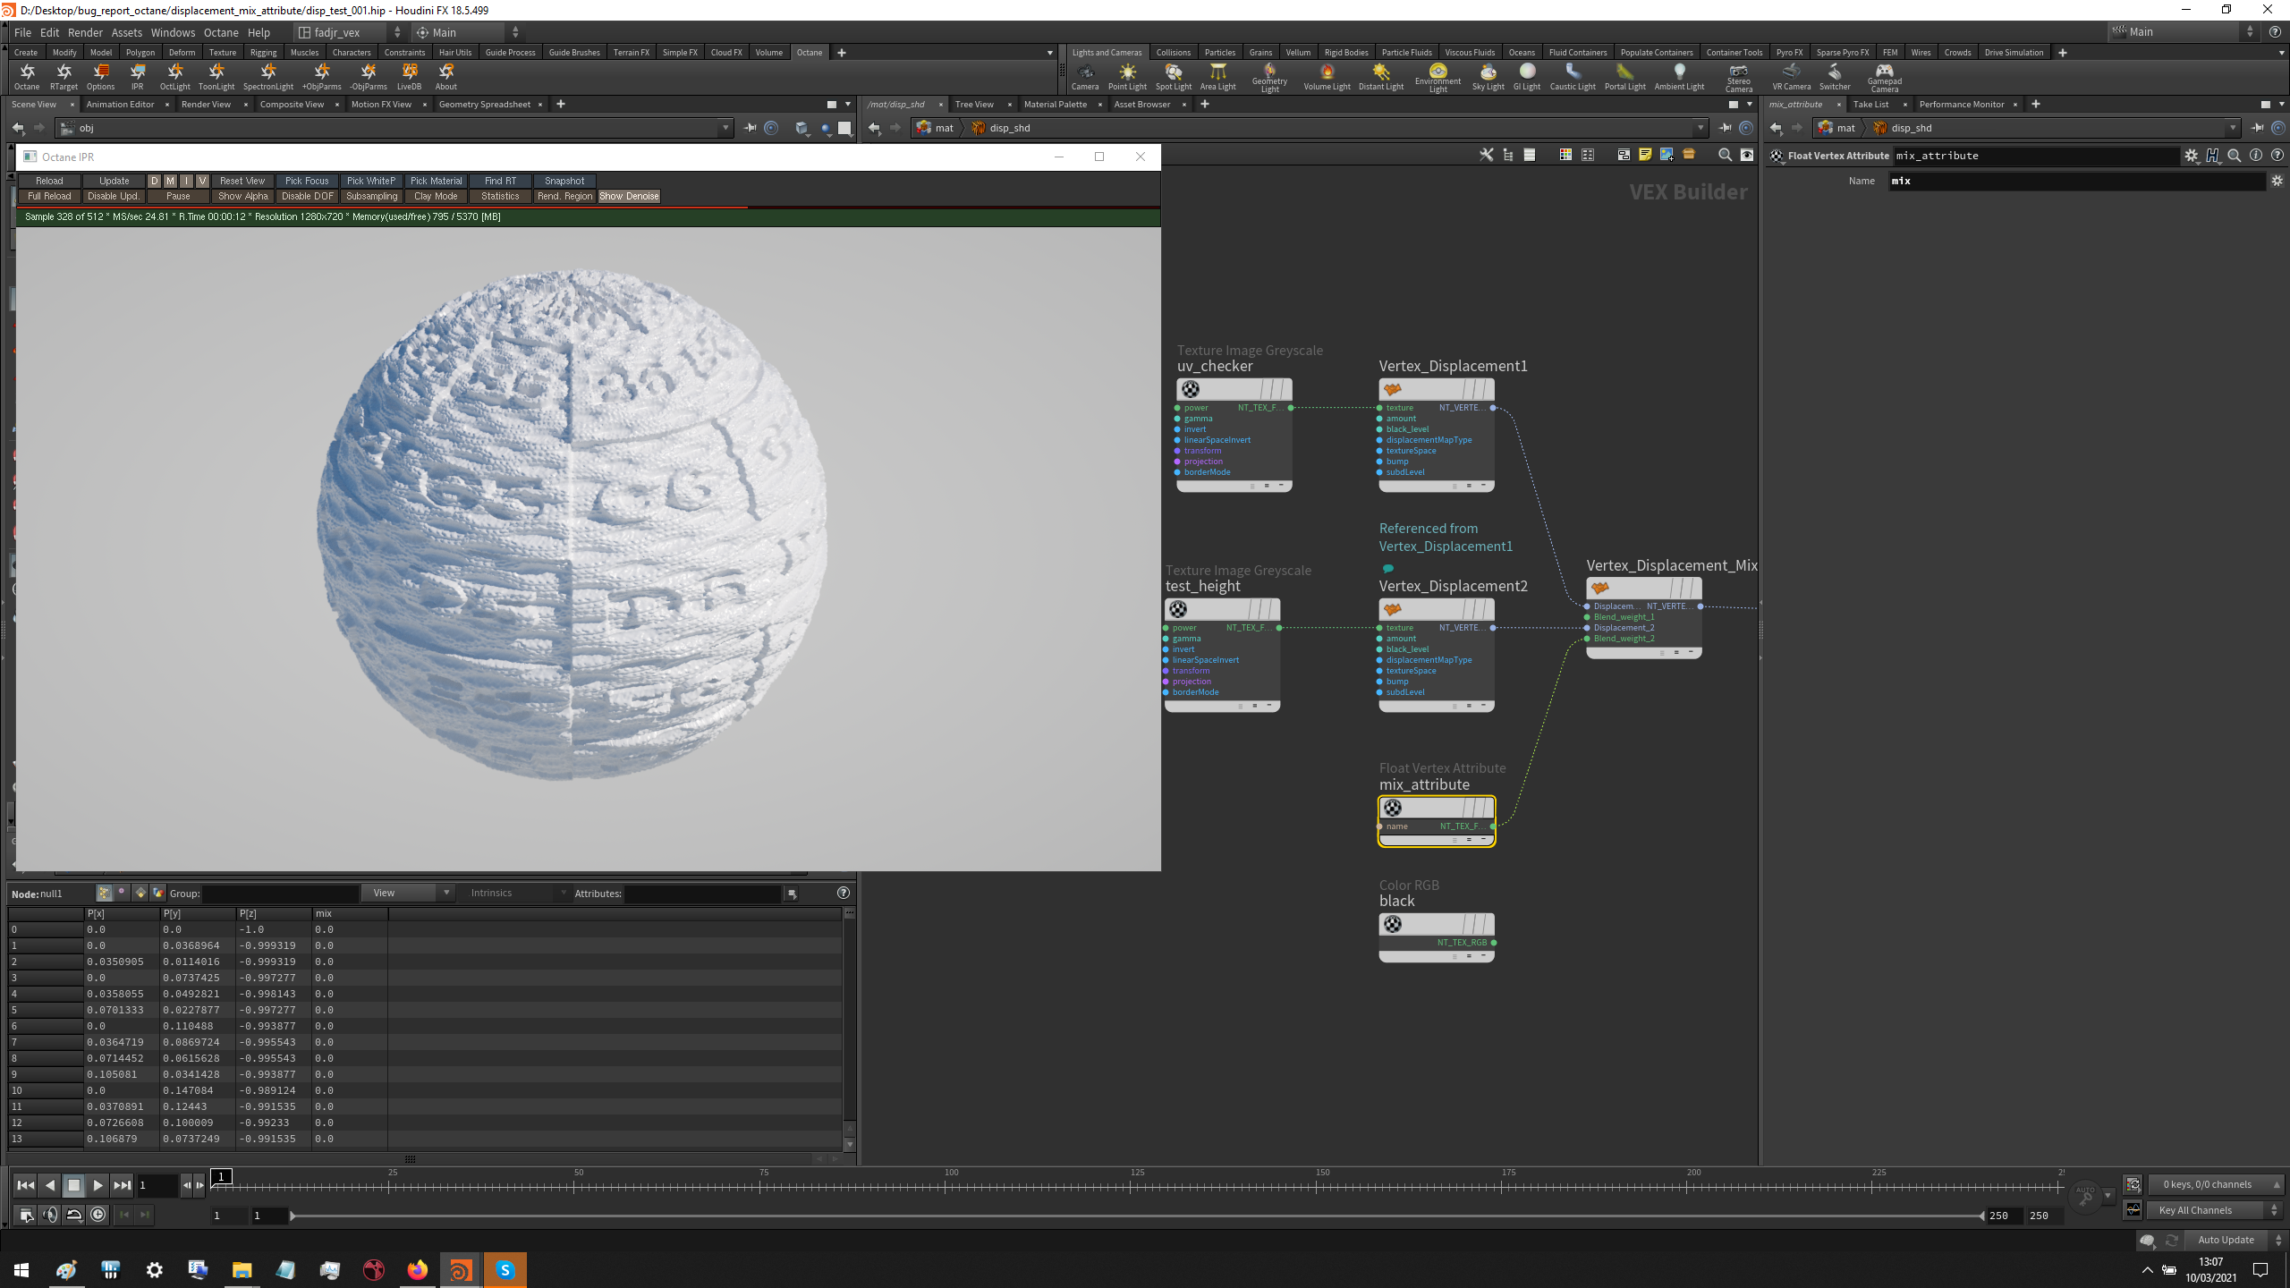This screenshot has width=2290, height=1288.
Task: Toggle Clay Mode in Octane IPR
Action: [436, 196]
